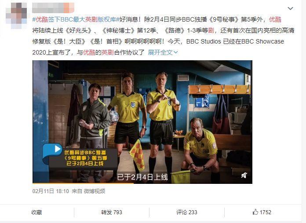Click the blurred username at top

[x=53, y=8]
